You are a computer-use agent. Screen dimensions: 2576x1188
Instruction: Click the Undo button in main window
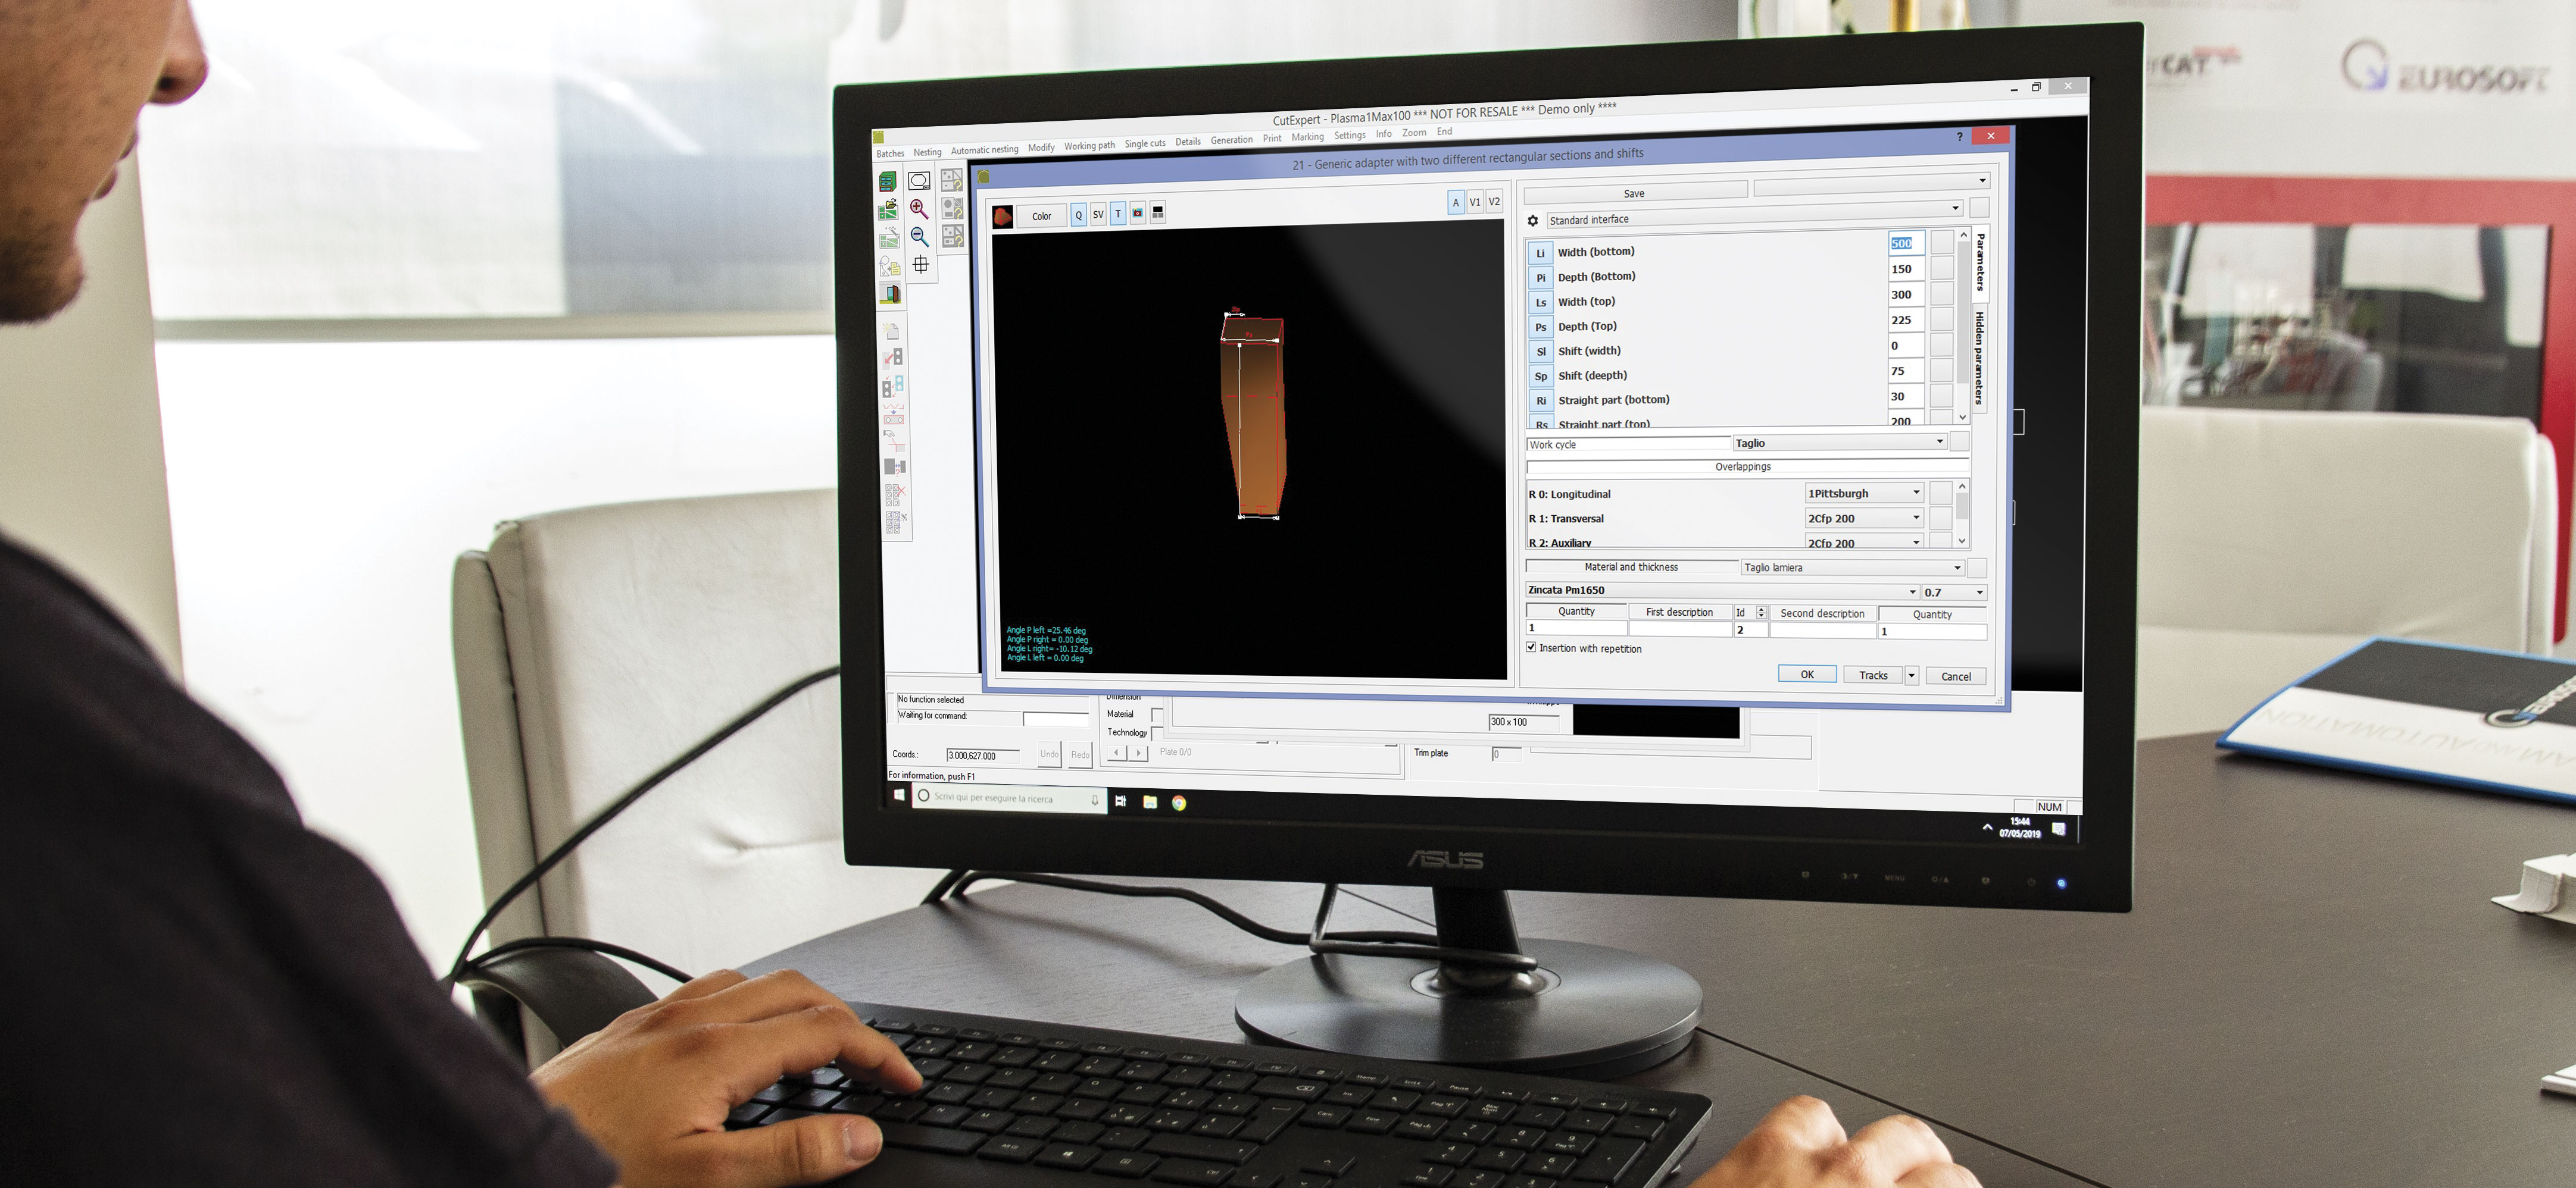click(1049, 754)
